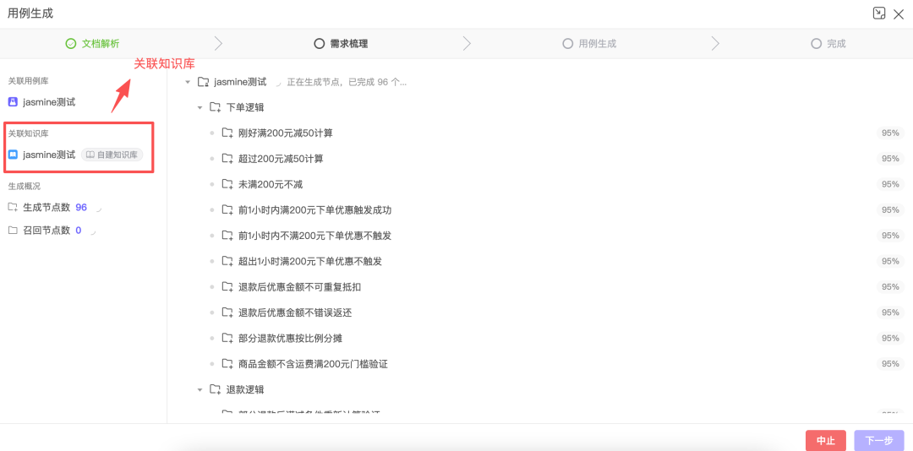Select node 超出1小时满200元下单优惠不触发

[310, 261]
